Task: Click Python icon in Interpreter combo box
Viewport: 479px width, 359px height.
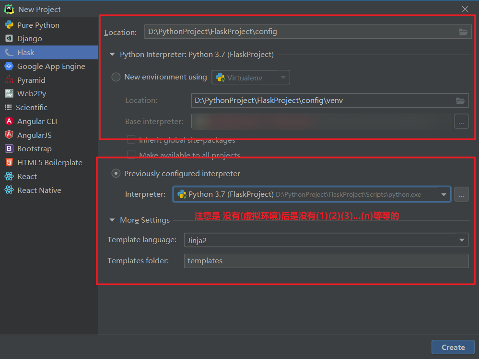Action: click(182, 194)
